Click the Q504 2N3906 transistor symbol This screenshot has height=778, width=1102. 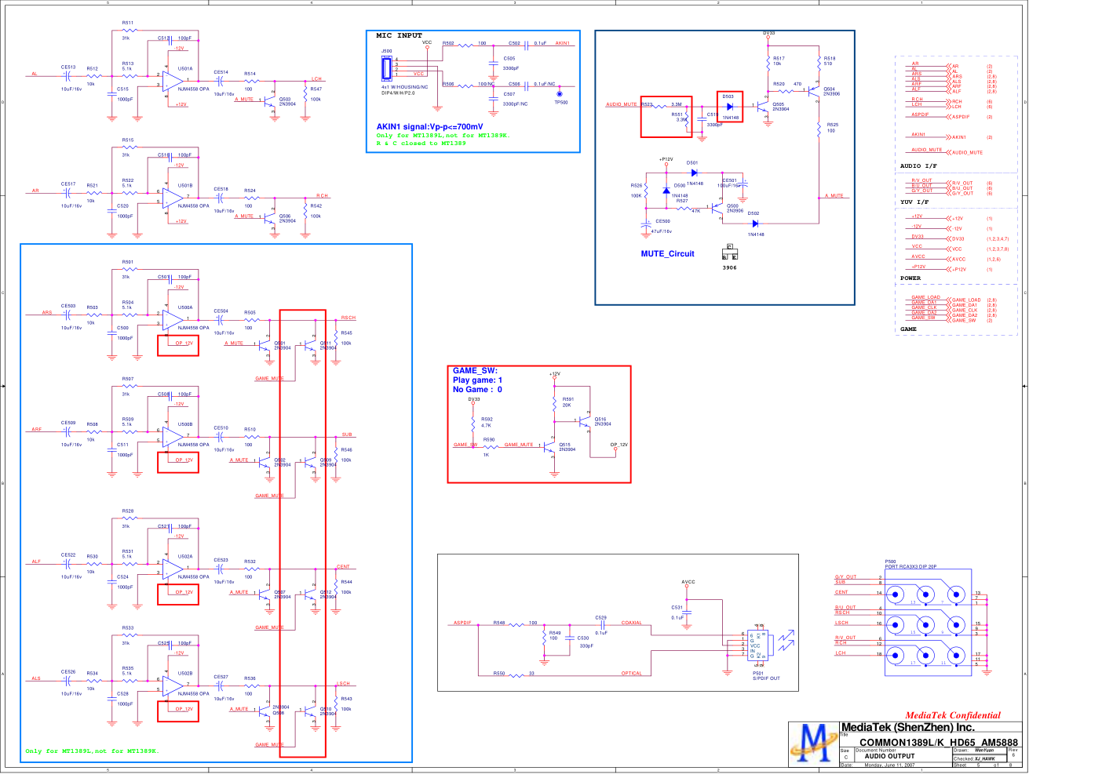pos(814,92)
